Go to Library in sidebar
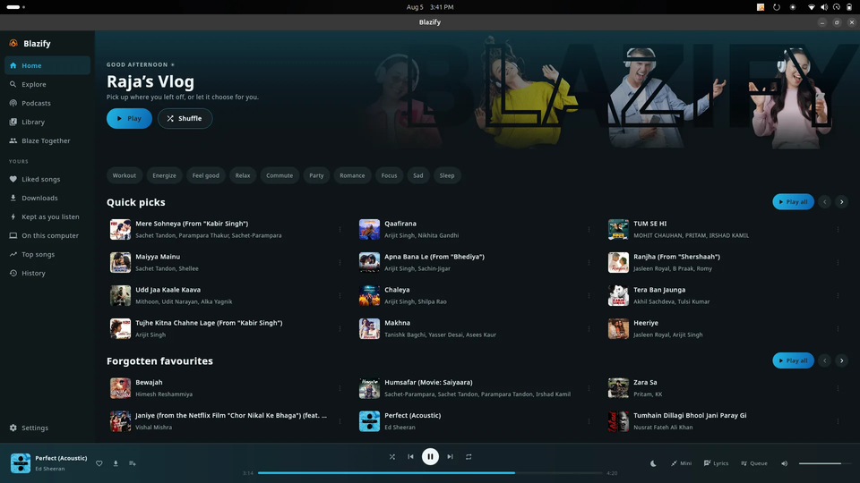Viewport: 860px width, 483px height. (47, 122)
